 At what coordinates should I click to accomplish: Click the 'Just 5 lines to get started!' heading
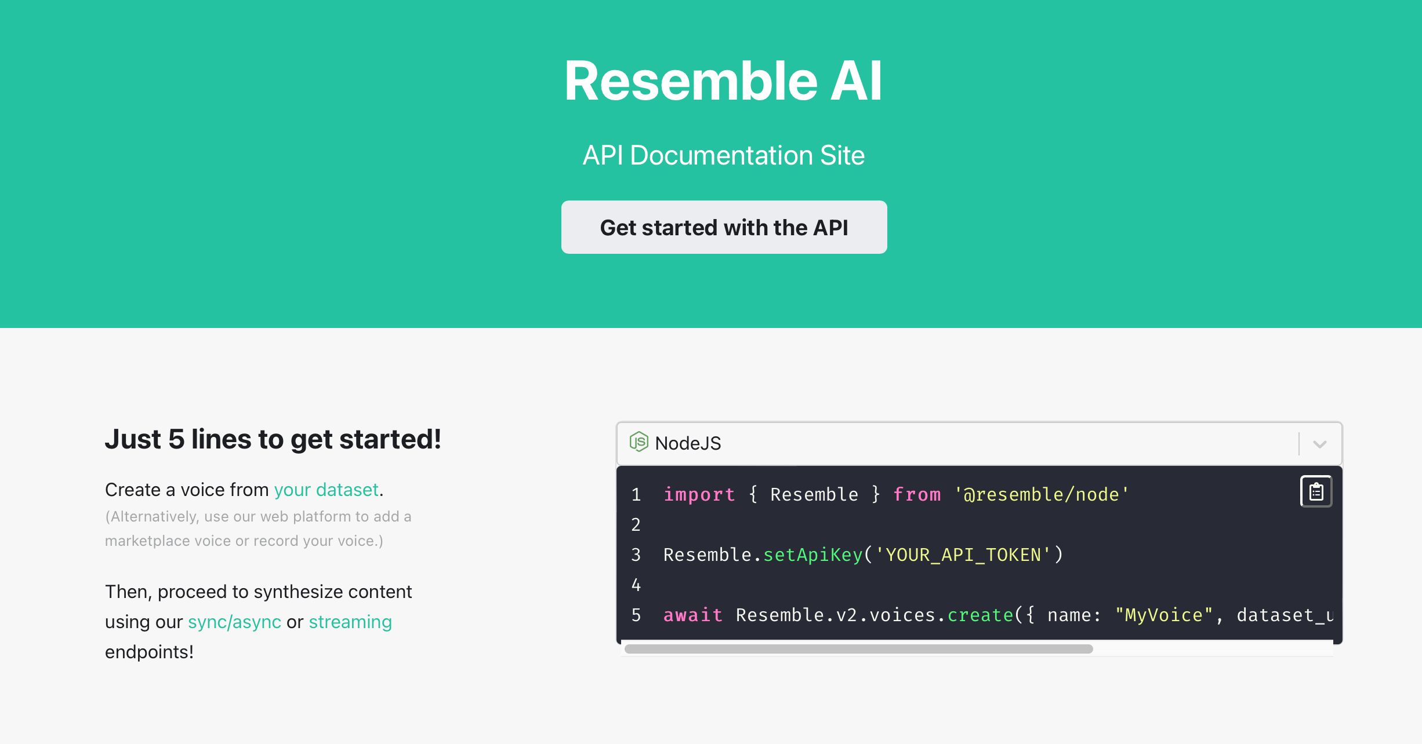[x=273, y=439]
